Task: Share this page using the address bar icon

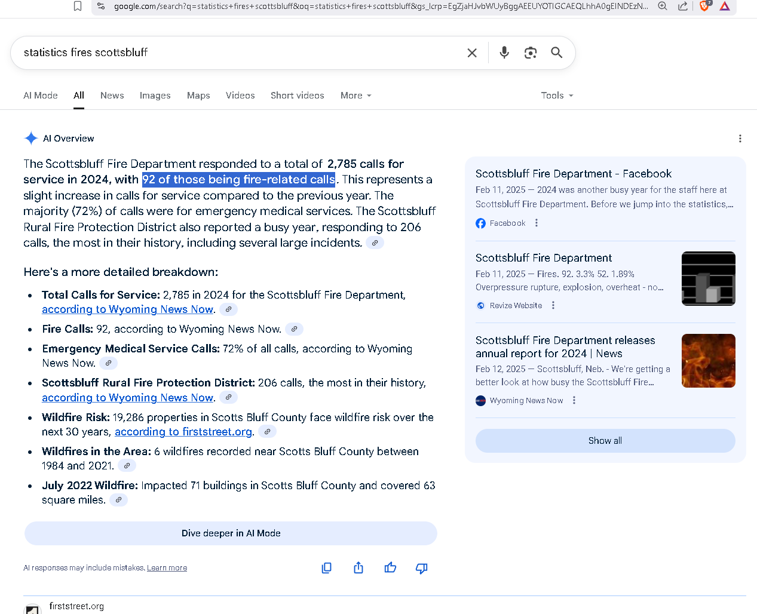Action: point(683,6)
